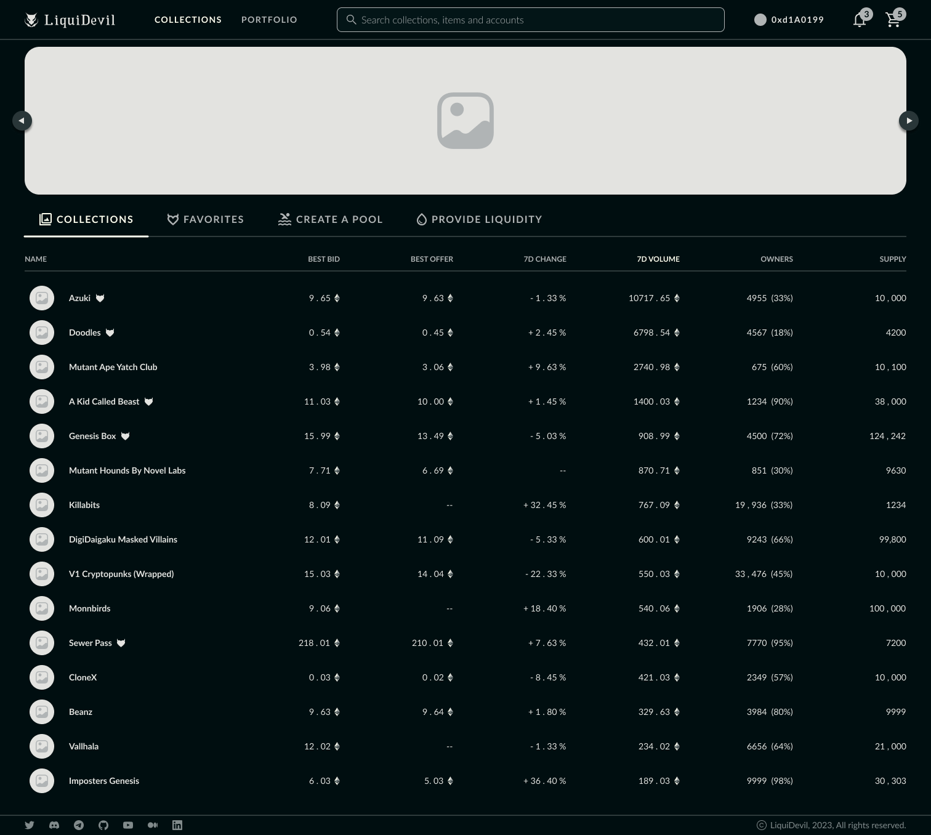Select the COLLECTIONS tab below the banner
The image size is (931, 835).
[86, 219]
